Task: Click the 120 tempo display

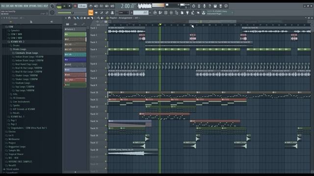Action: click(82, 6)
